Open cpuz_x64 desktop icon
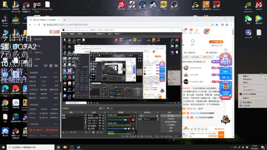Screen dimensions: 267x150 tap(248, 34)
